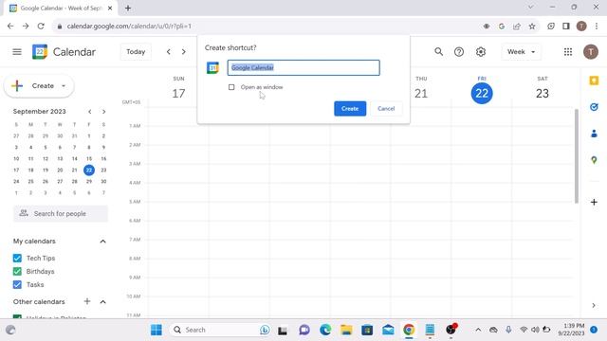Show hidden system tray icons
The height and width of the screenshot is (341, 607).
pos(478,330)
